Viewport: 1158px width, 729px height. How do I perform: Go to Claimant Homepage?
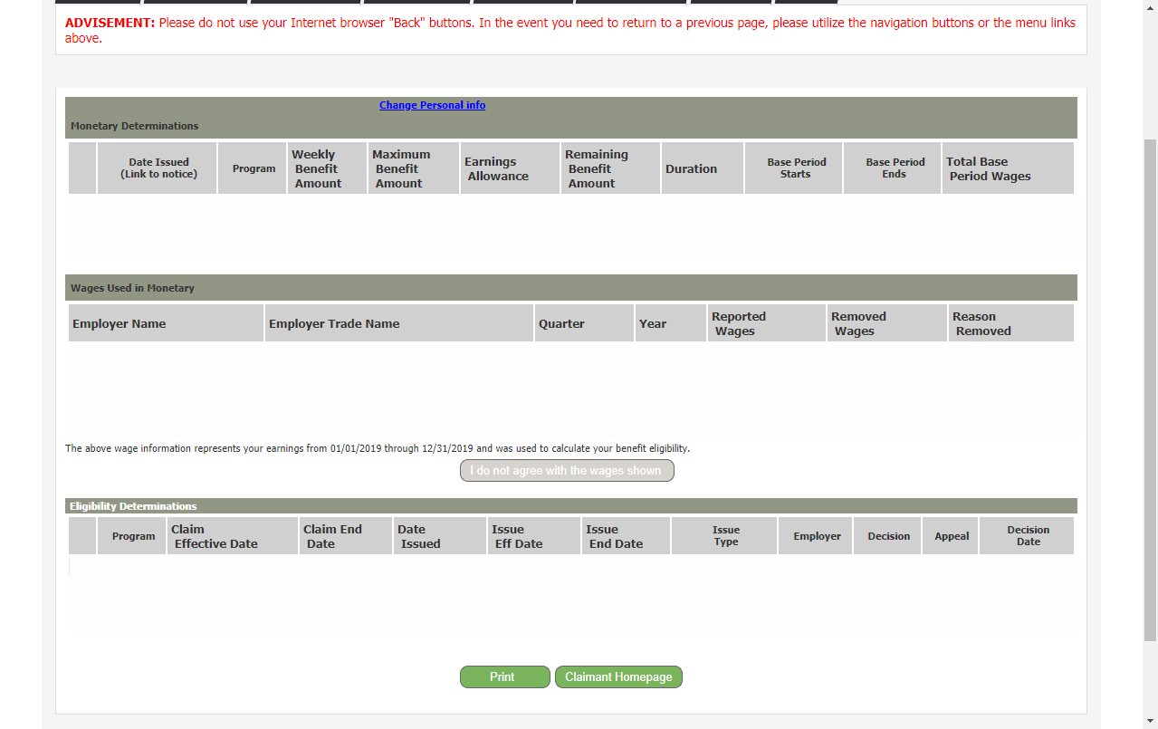pyautogui.click(x=618, y=677)
